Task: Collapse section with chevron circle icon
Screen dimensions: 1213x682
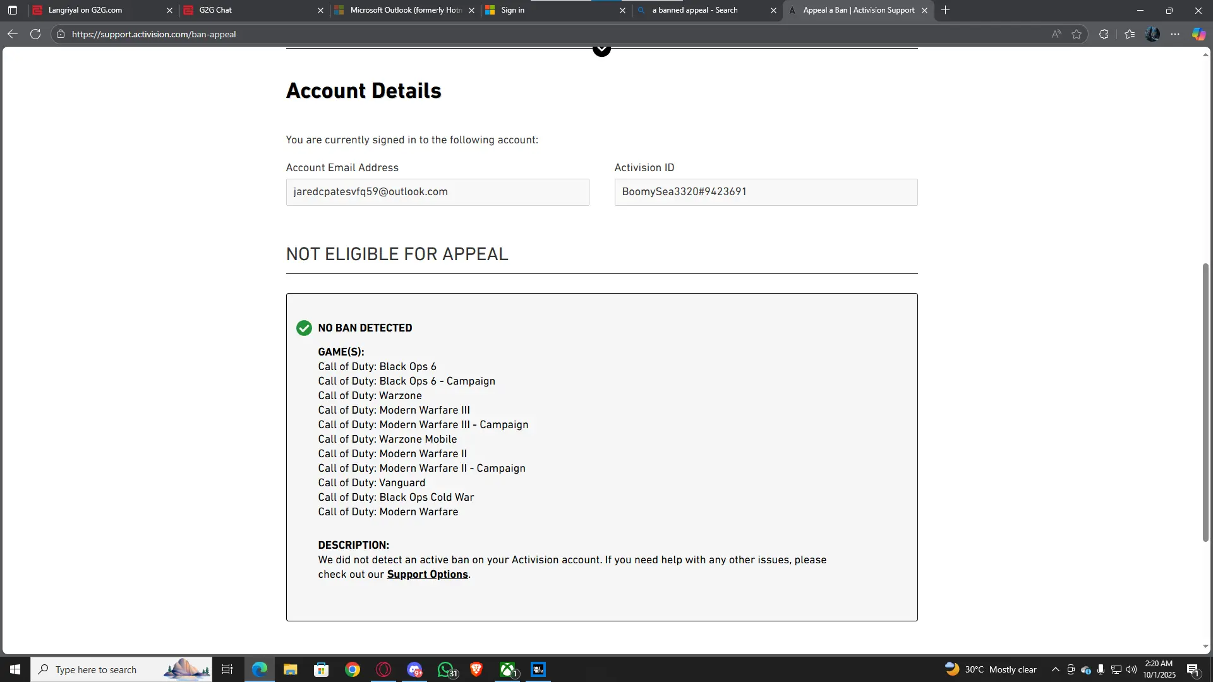Action: point(601,49)
